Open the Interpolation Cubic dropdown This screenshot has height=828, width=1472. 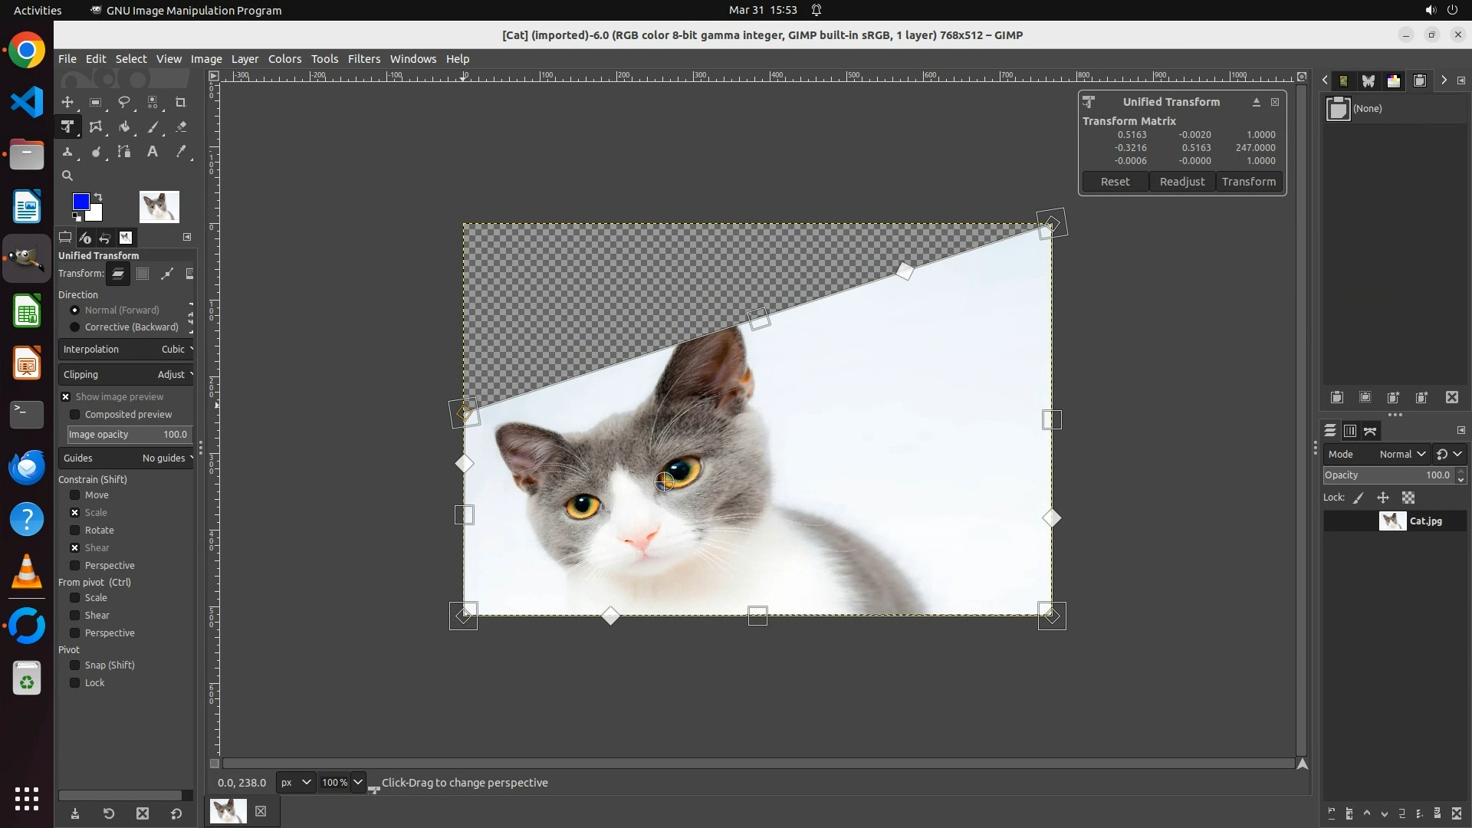click(x=127, y=350)
